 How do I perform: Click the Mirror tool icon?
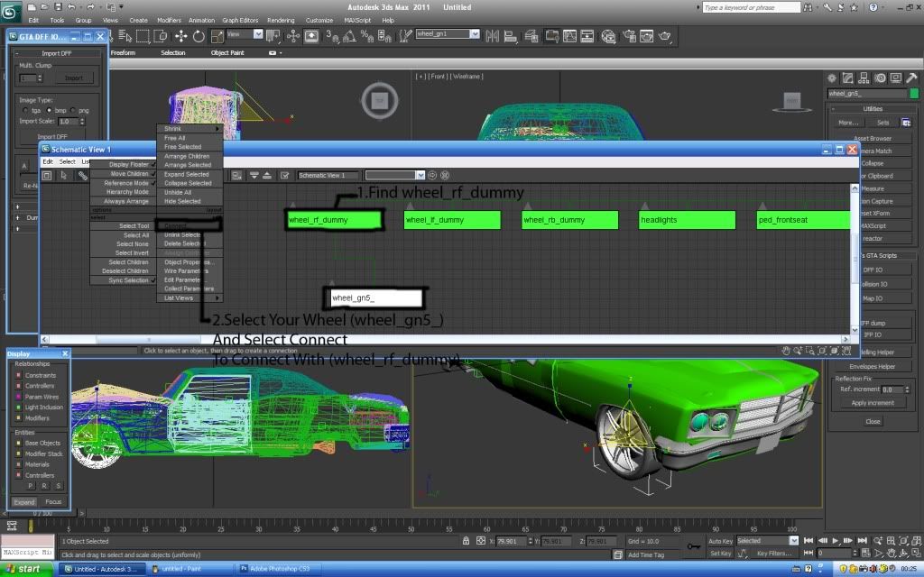[x=492, y=36]
